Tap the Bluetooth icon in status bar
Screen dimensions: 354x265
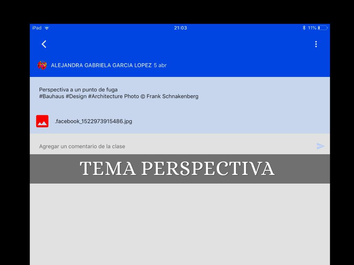(x=304, y=28)
